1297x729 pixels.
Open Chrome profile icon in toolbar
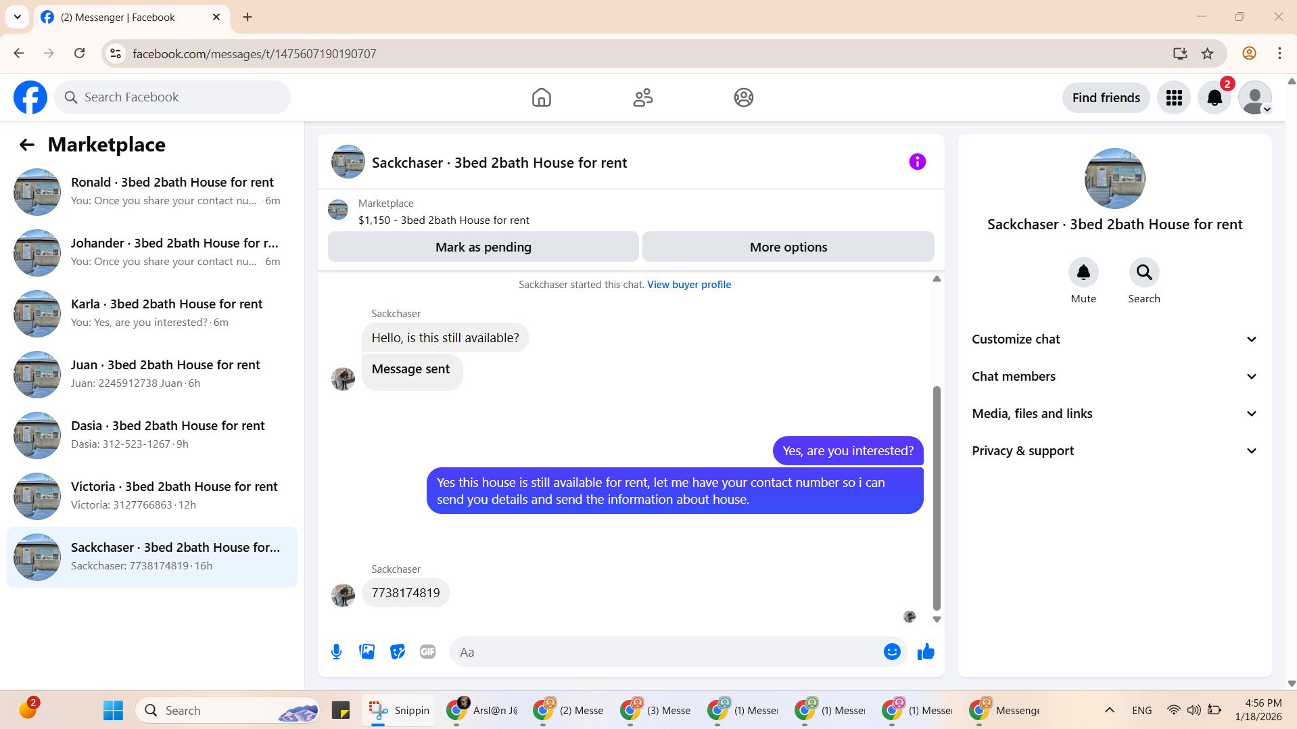tap(1249, 53)
